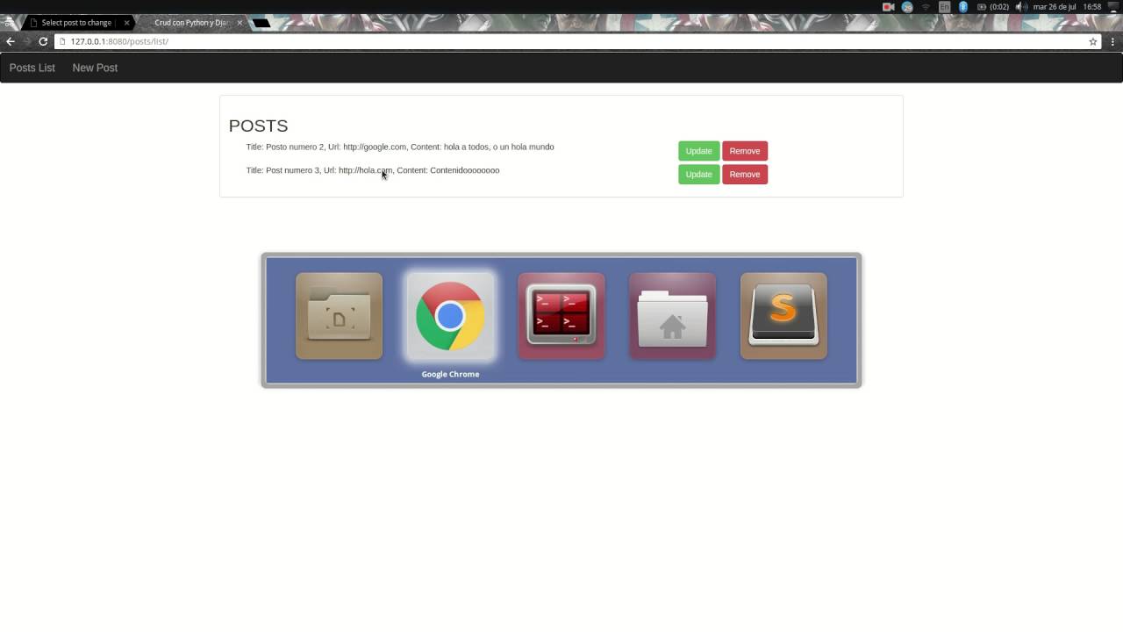Viewport: 1123px width, 632px height.
Task: Bookmark this page with the star icon
Action: [x=1093, y=41]
